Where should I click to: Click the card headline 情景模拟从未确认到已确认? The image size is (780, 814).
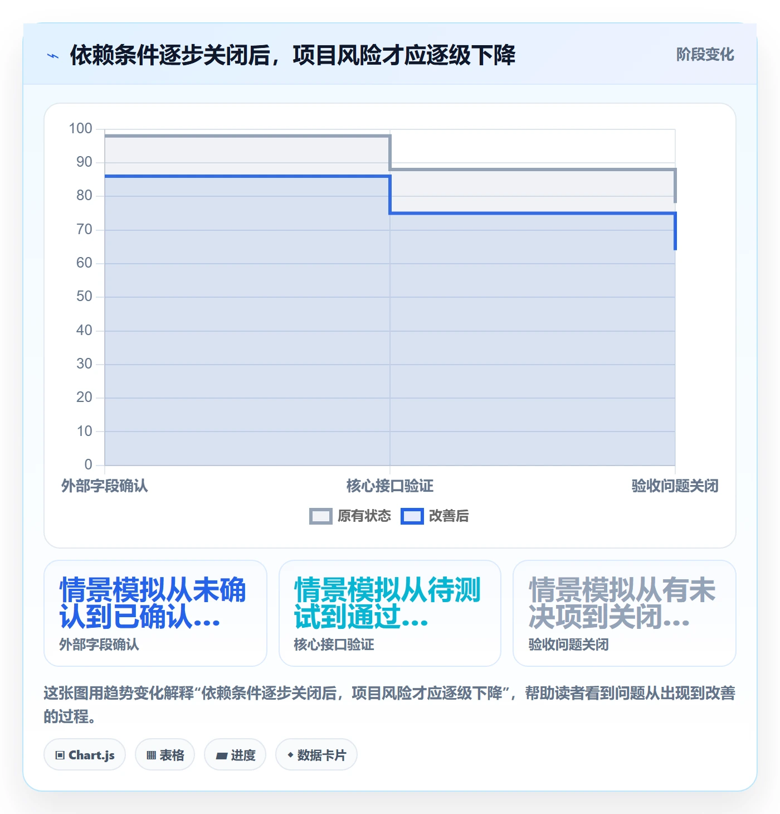point(153,604)
